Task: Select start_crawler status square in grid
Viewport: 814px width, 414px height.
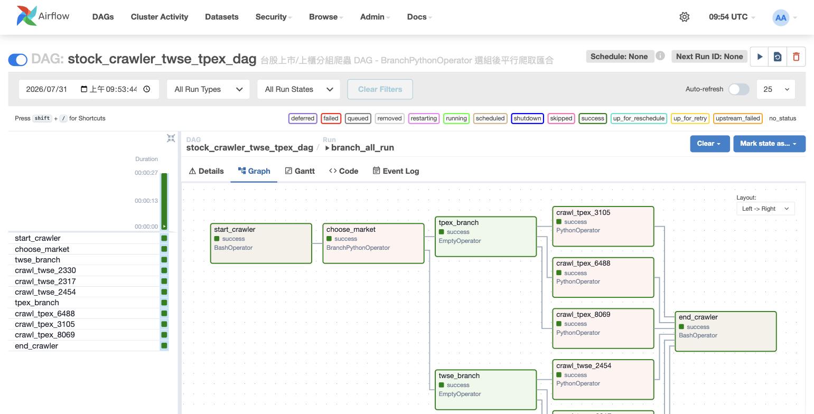Action: coord(164,238)
